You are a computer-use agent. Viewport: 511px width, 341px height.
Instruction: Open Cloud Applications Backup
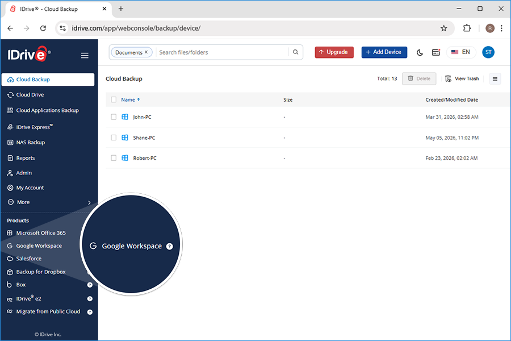48,111
